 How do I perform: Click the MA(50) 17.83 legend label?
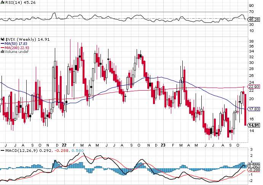coord(16,44)
